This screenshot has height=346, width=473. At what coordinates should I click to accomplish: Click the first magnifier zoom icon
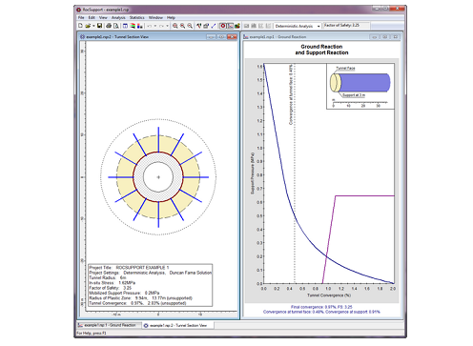[175, 26]
